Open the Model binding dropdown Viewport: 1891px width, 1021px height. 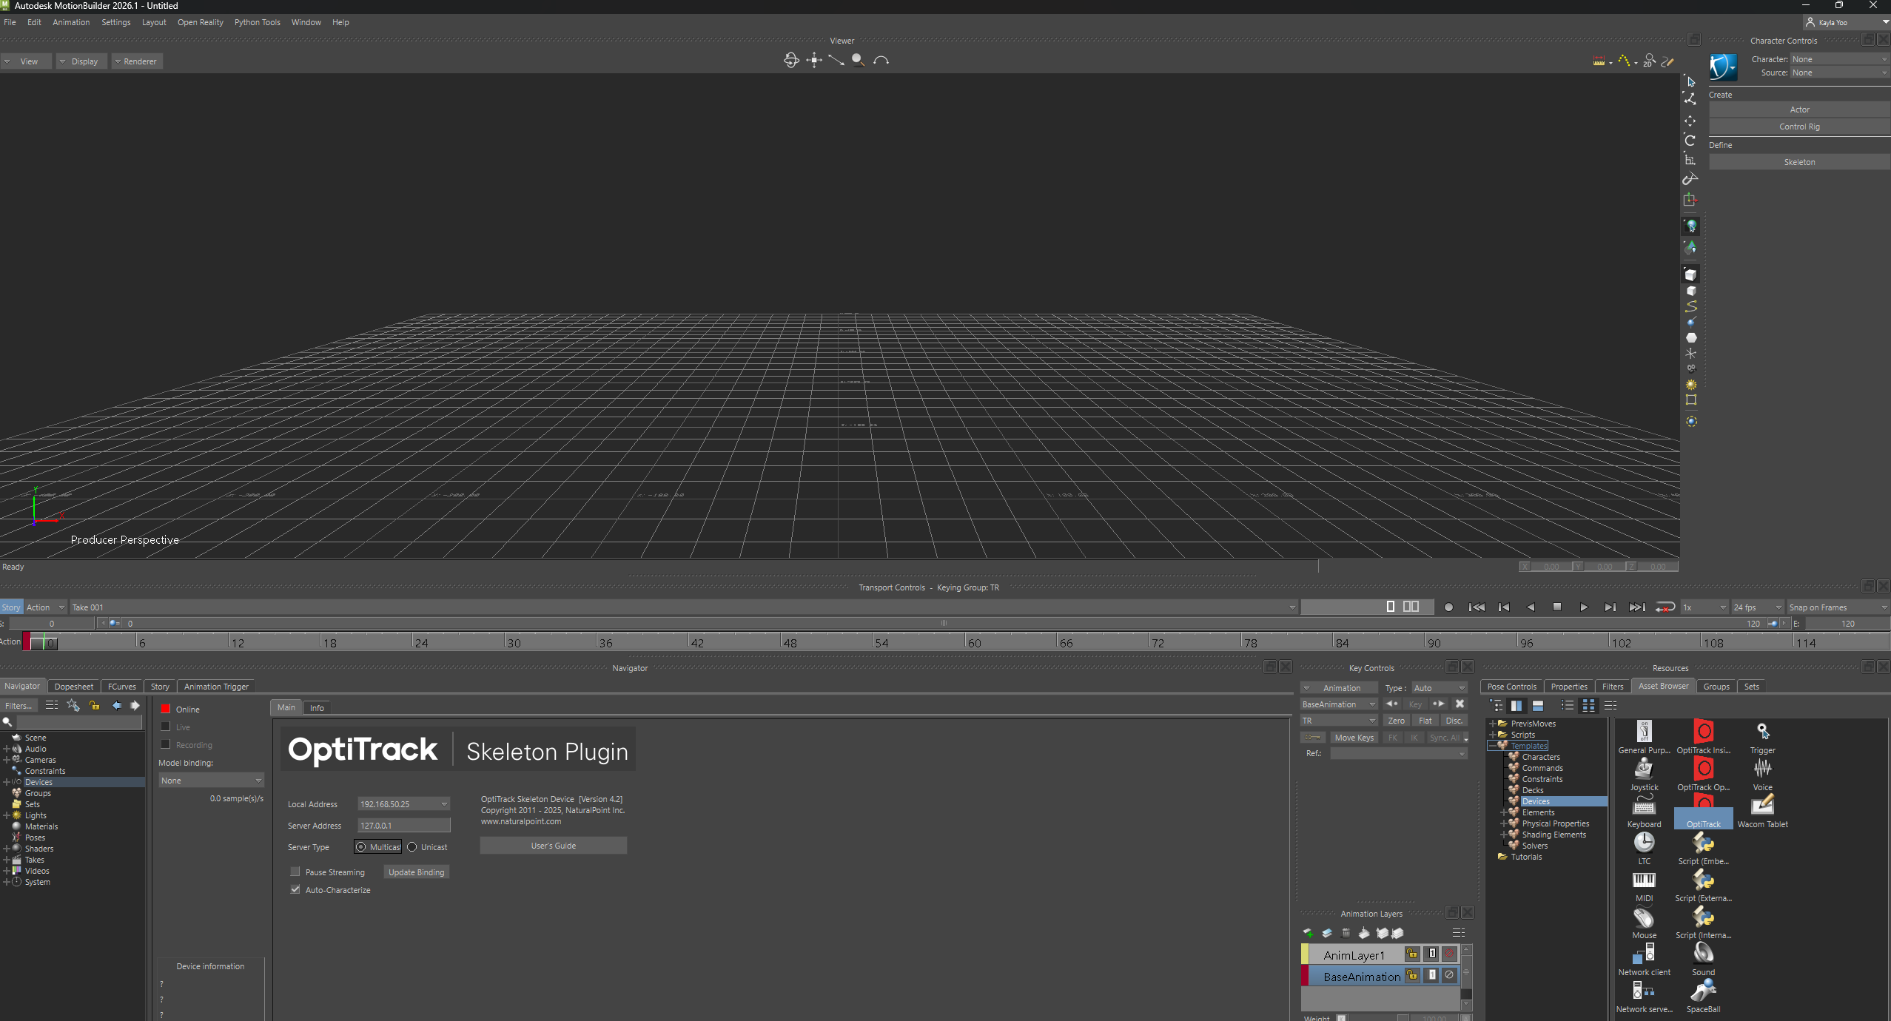click(x=211, y=781)
